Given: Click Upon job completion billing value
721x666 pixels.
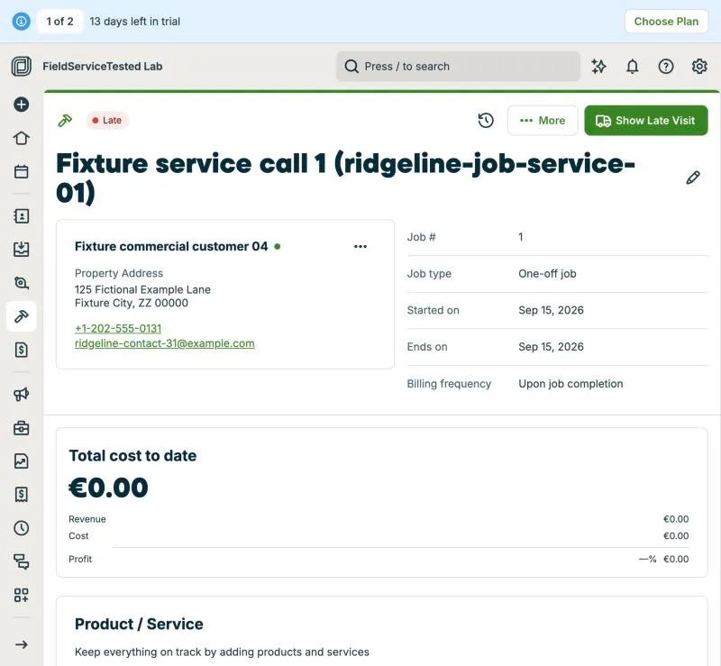Looking at the screenshot, I should click(570, 384).
